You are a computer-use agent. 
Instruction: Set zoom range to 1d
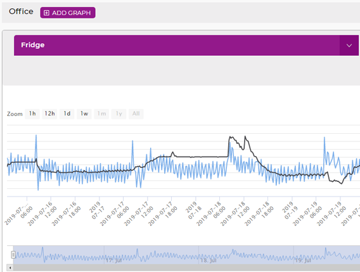pos(67,113)
